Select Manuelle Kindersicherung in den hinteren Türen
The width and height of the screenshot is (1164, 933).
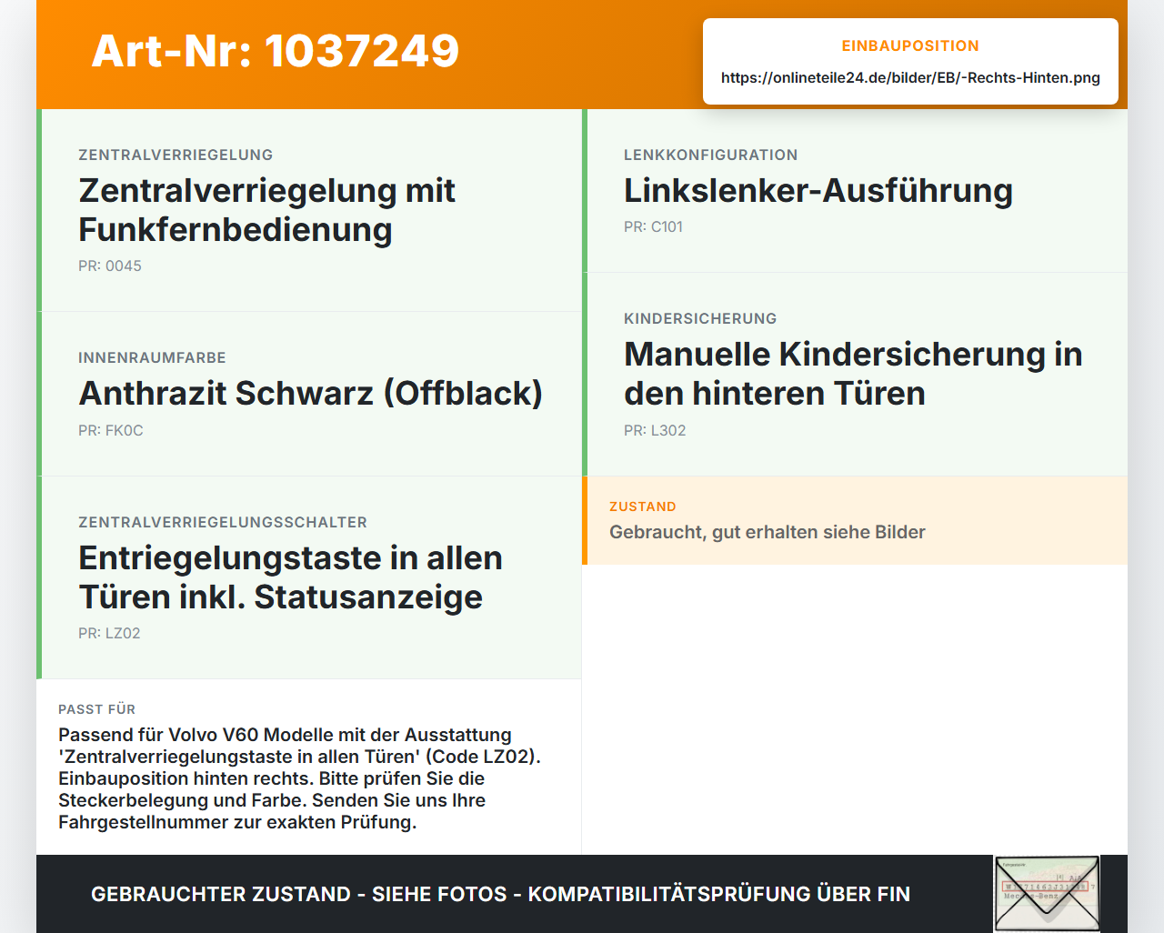[x=853, y=374]
